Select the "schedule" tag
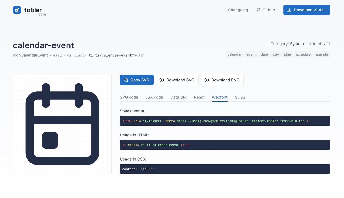This screenshot has height=198, width=344. pyautogui.click(x=303, y=54)
